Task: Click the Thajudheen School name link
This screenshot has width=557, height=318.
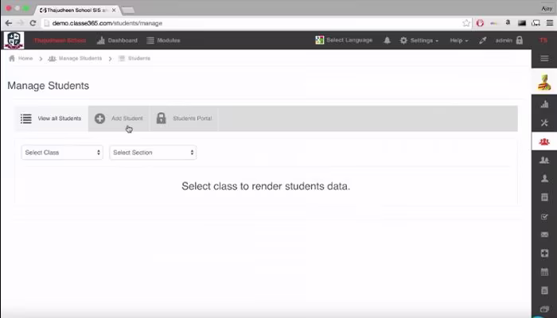Action: pos(60,41)
